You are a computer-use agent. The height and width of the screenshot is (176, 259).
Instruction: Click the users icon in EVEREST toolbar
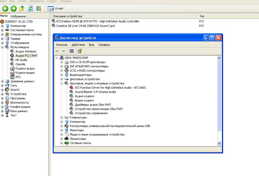(x=39, y=9)
